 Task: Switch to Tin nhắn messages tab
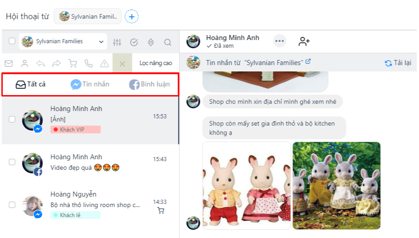coord(90,85)
